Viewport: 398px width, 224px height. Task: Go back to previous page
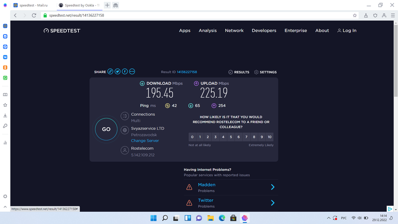[x=15, y=15]
